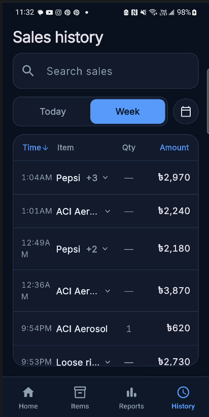Go to the Home tab
Viewport: 209px width, 417px height.
point(28,398)
